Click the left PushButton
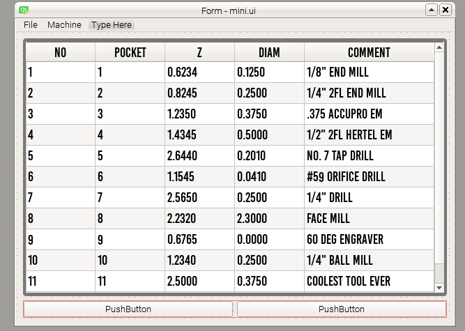465x331 pixels. [128, 309]
